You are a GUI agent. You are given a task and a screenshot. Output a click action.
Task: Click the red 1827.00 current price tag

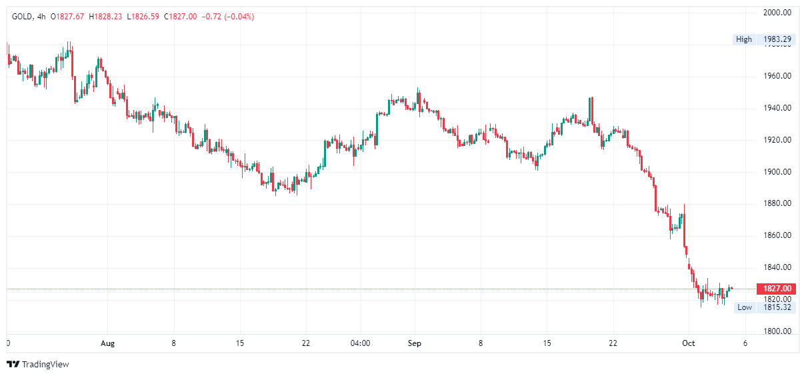pyautogui.click(x=777, y=289)
